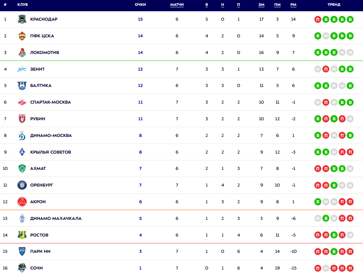Click the ПФК ЦСКА club crest

(22, 36)
